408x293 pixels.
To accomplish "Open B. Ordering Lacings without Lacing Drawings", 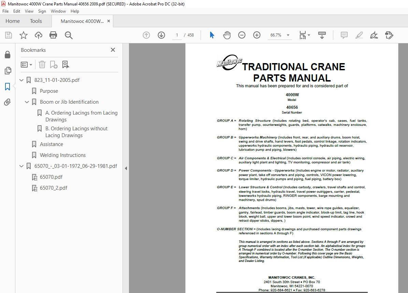I will click(76, 132).
